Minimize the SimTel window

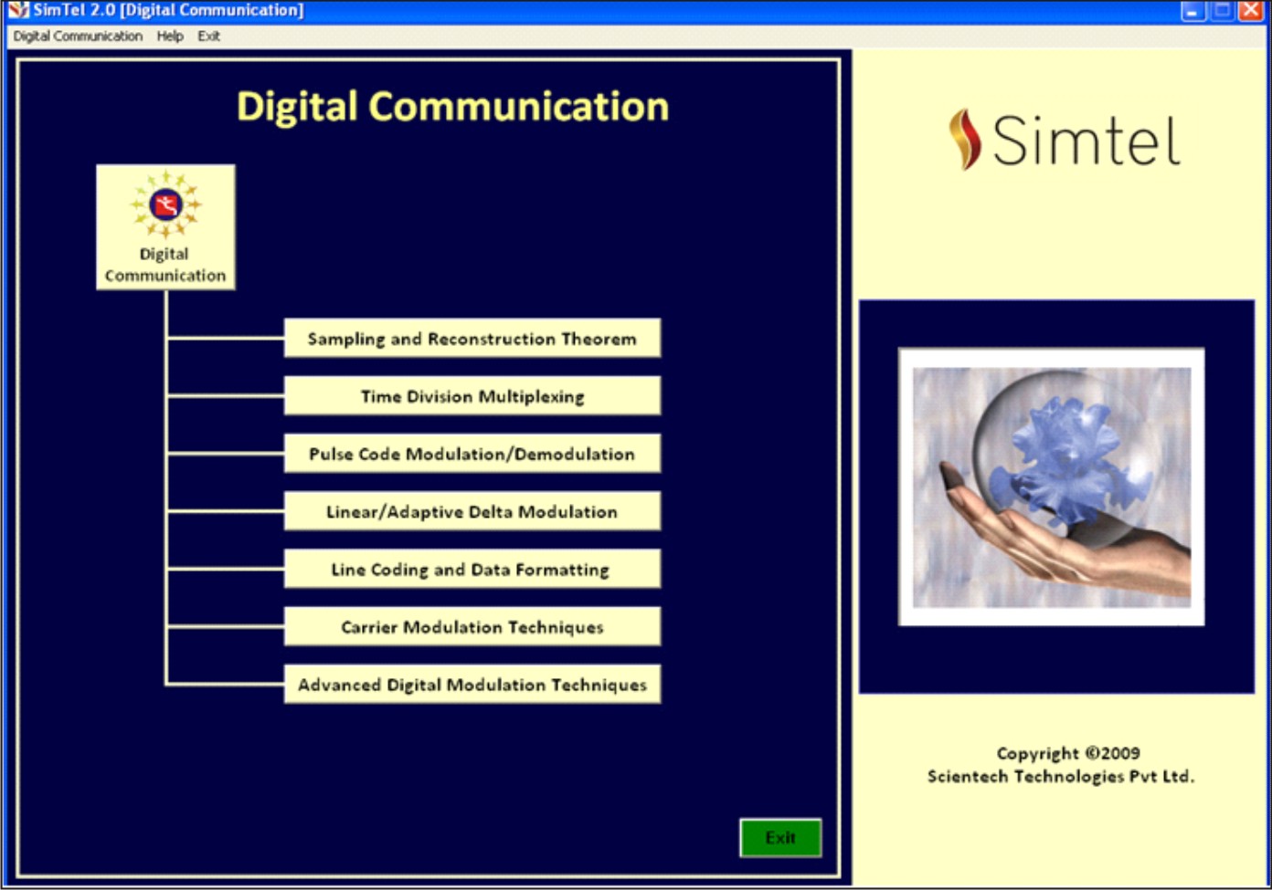coord(1192,11)
